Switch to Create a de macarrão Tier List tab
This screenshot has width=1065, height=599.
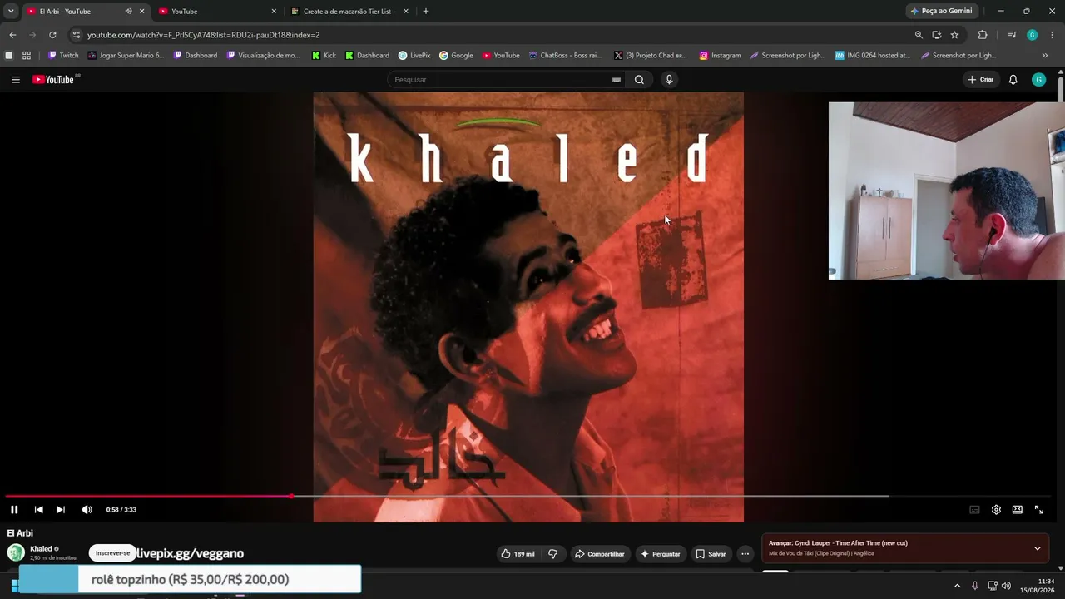tap(349, 12)
